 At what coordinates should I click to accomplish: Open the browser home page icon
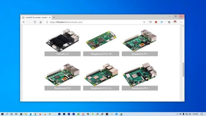click(41, 22)
